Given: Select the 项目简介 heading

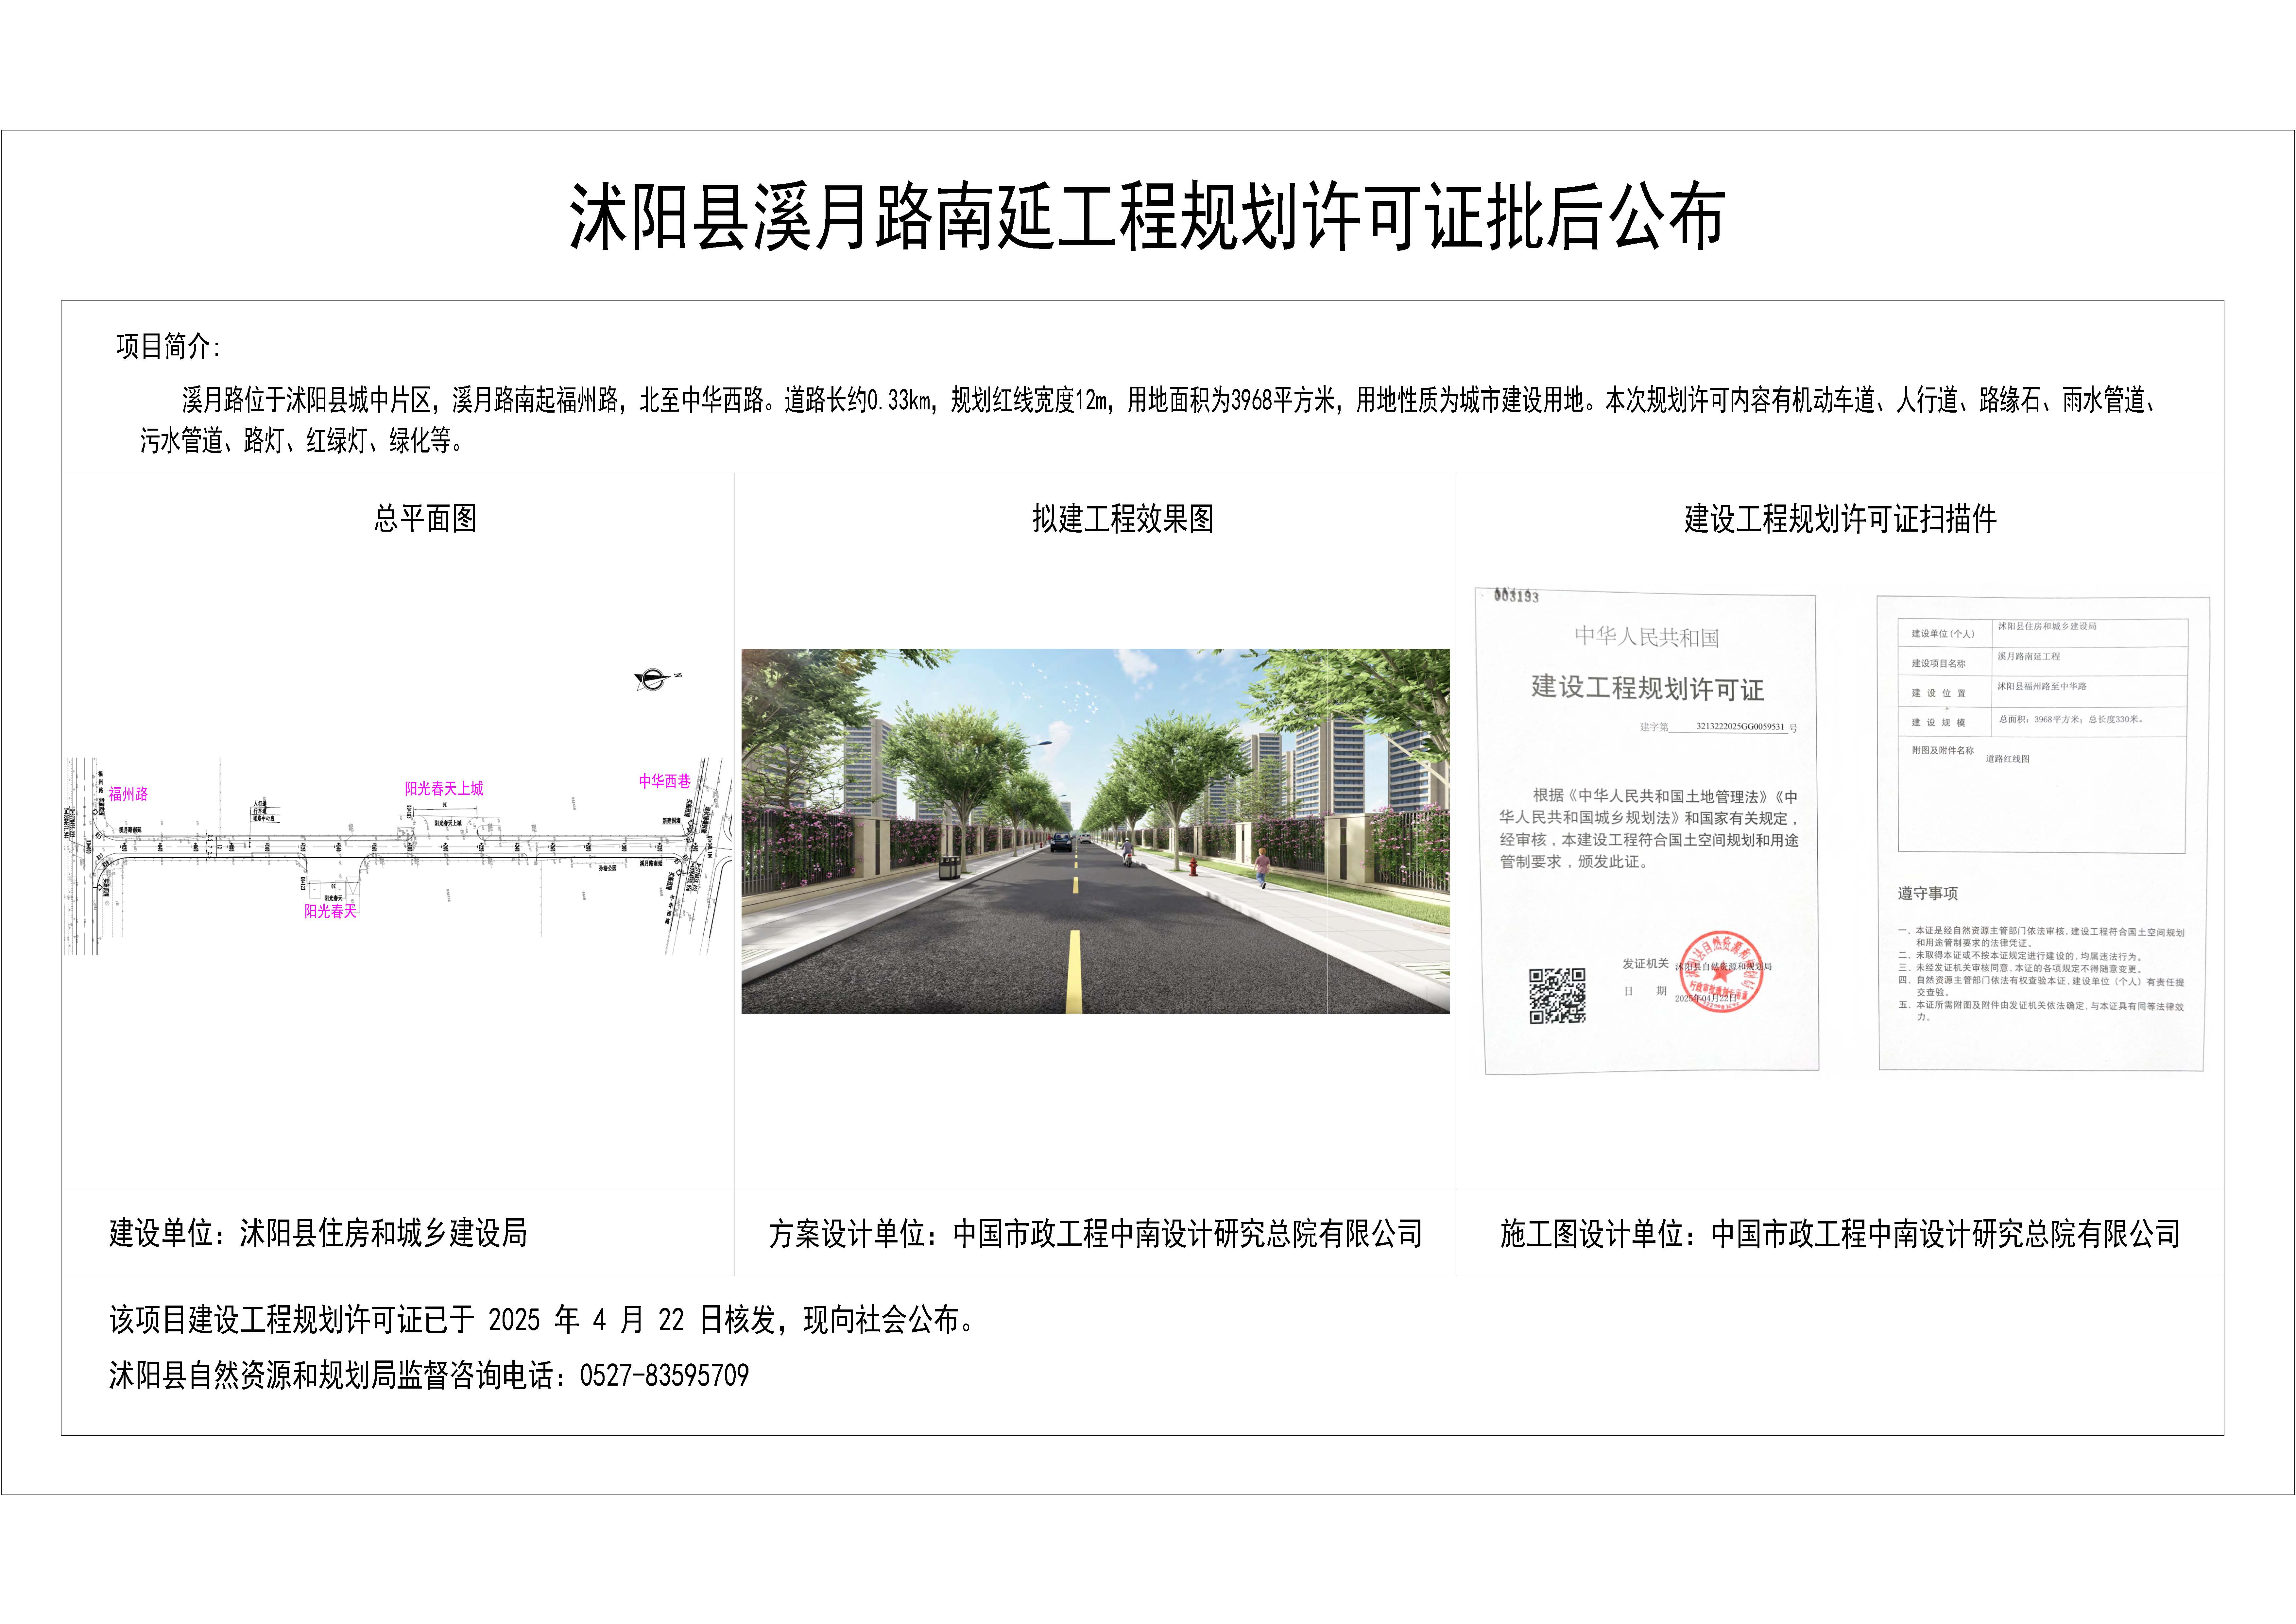Looking at the screenshot, I should tap(168, 347).
